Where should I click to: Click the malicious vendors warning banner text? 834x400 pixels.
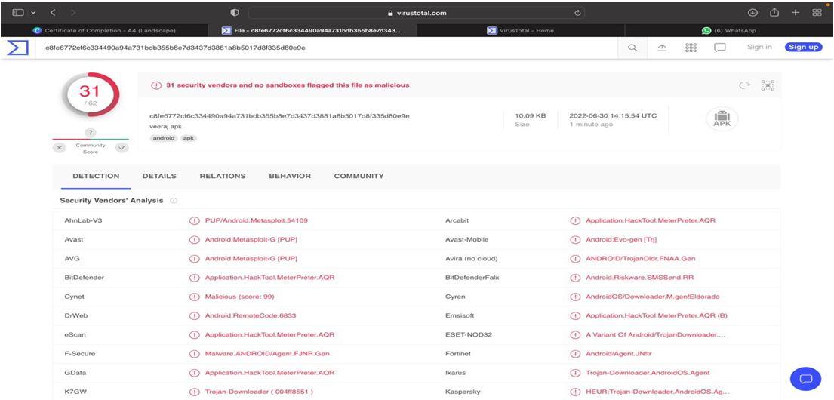pyautogui.click(x=288, y=85)
